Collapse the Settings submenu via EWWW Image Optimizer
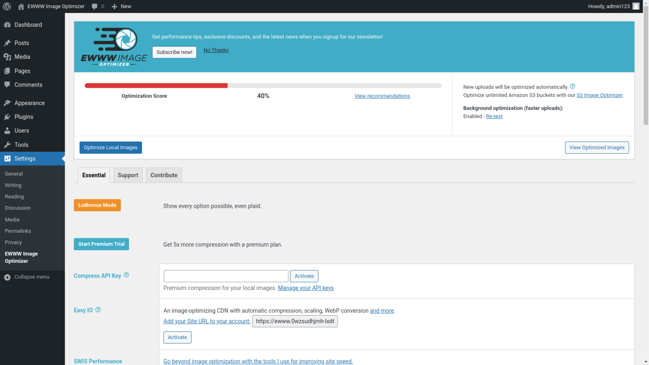Viewport: 649px width, 365px height. [x=21, y=257]
